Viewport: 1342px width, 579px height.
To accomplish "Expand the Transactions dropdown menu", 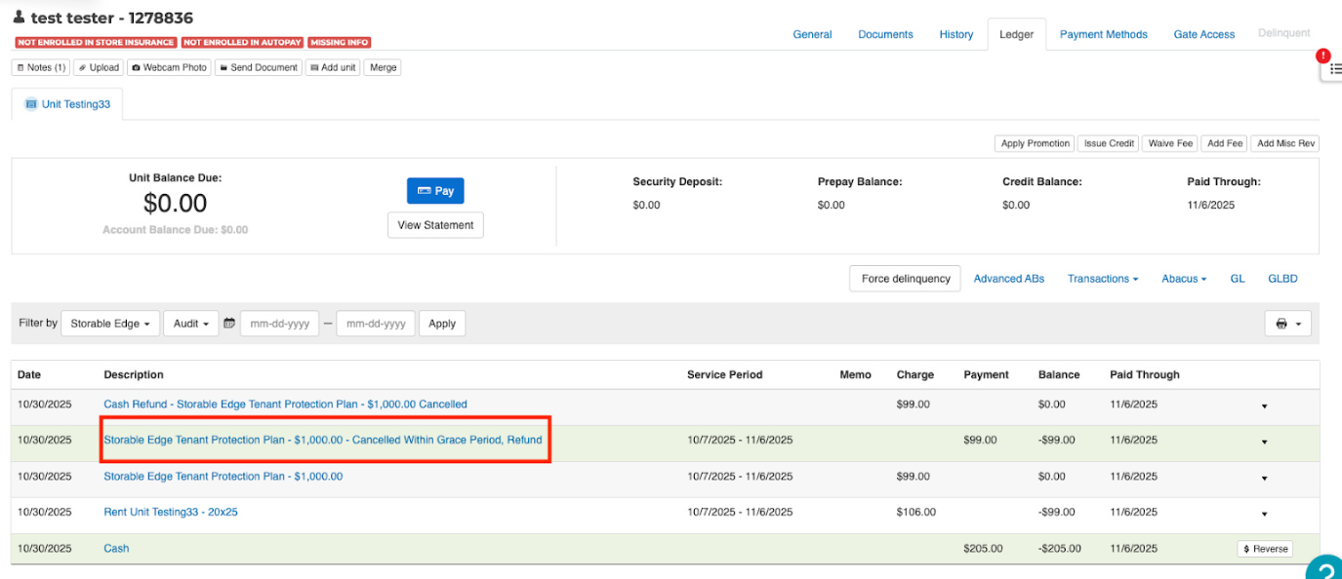I will [1103, 279].
